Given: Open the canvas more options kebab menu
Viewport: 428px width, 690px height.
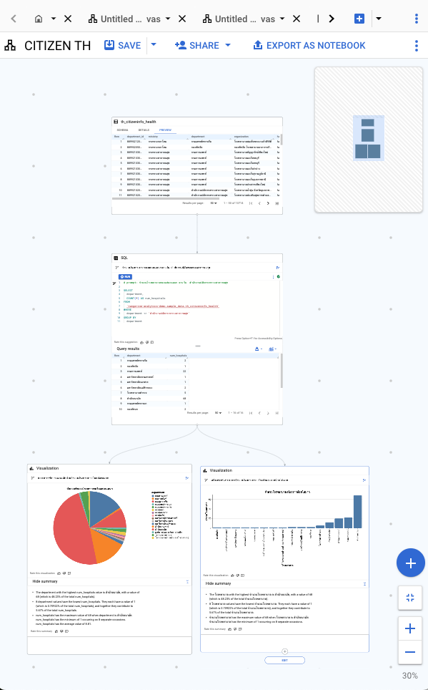Looking at the screenshot, I should (416, 46).
